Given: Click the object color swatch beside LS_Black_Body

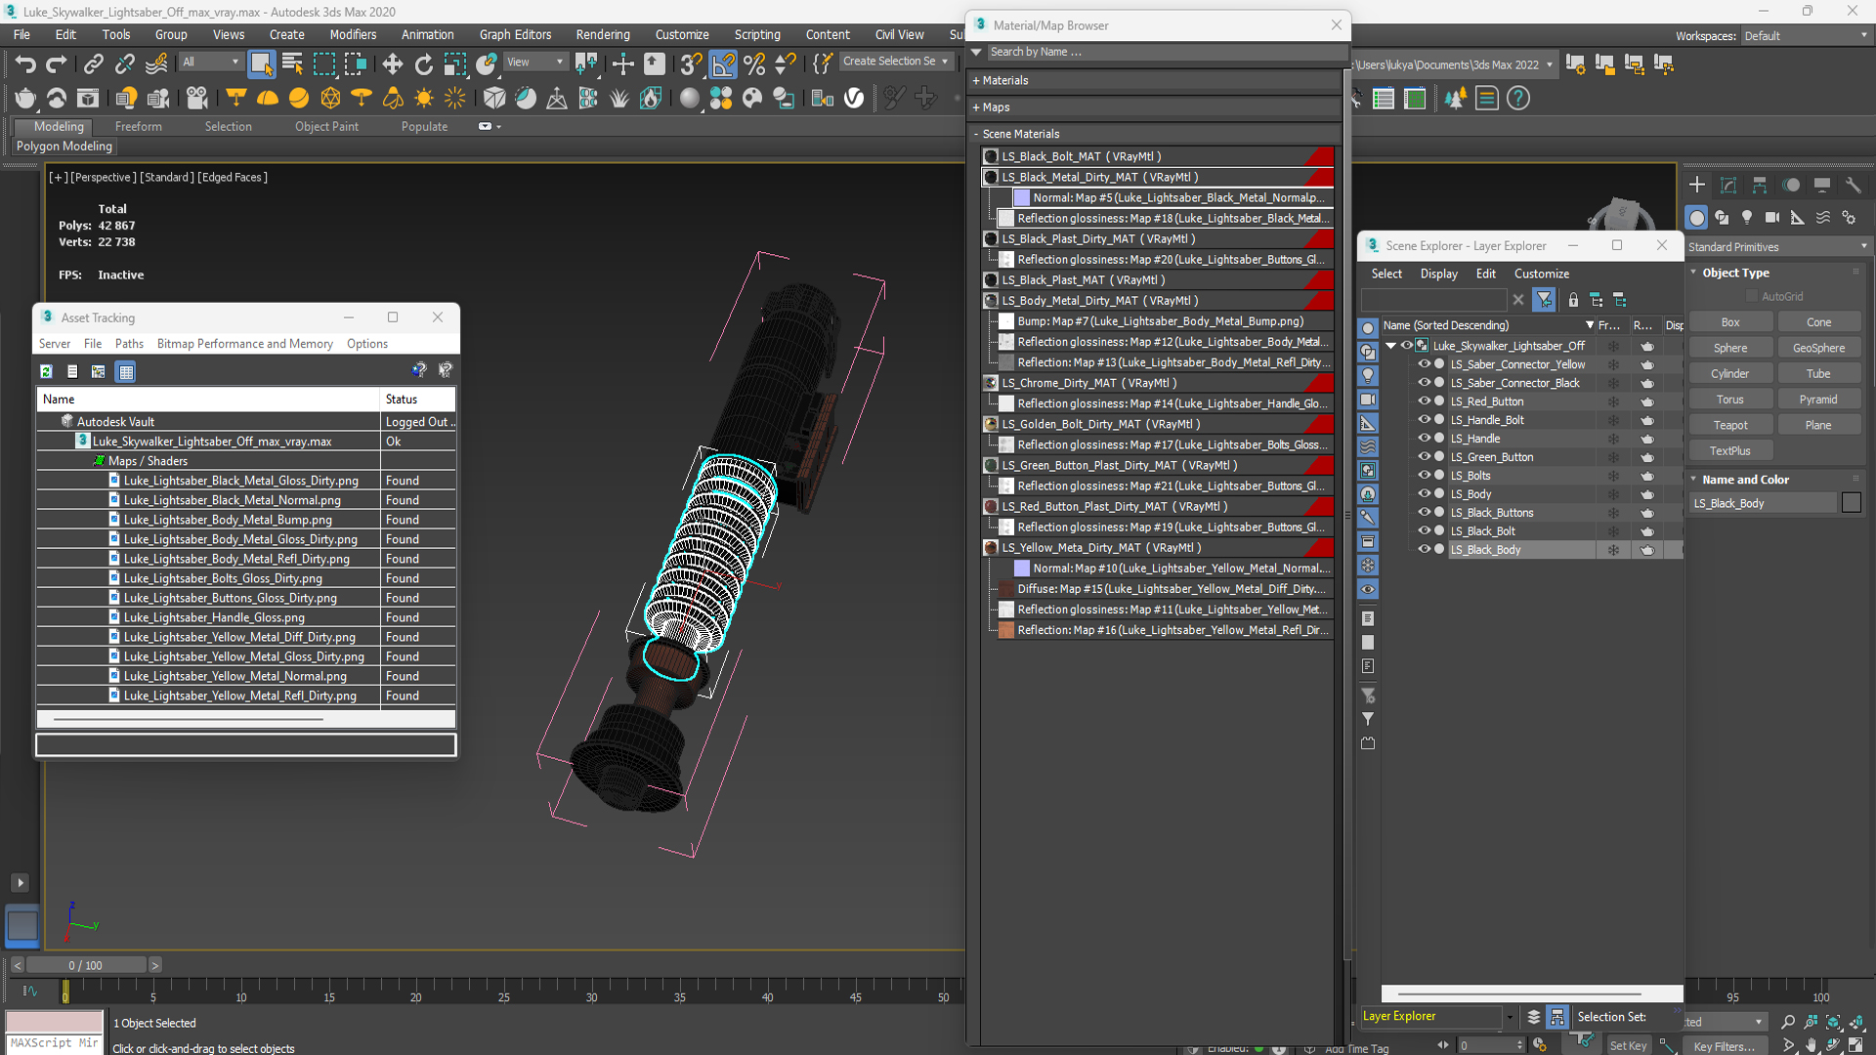Looking at the screenshot, I should tap(1852, 503).
